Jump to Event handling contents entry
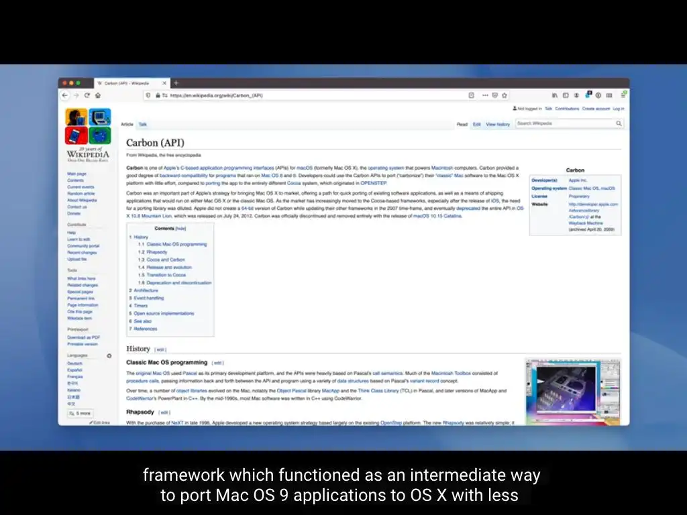Viewport: 687px width, 515px height. click(148, 298)
